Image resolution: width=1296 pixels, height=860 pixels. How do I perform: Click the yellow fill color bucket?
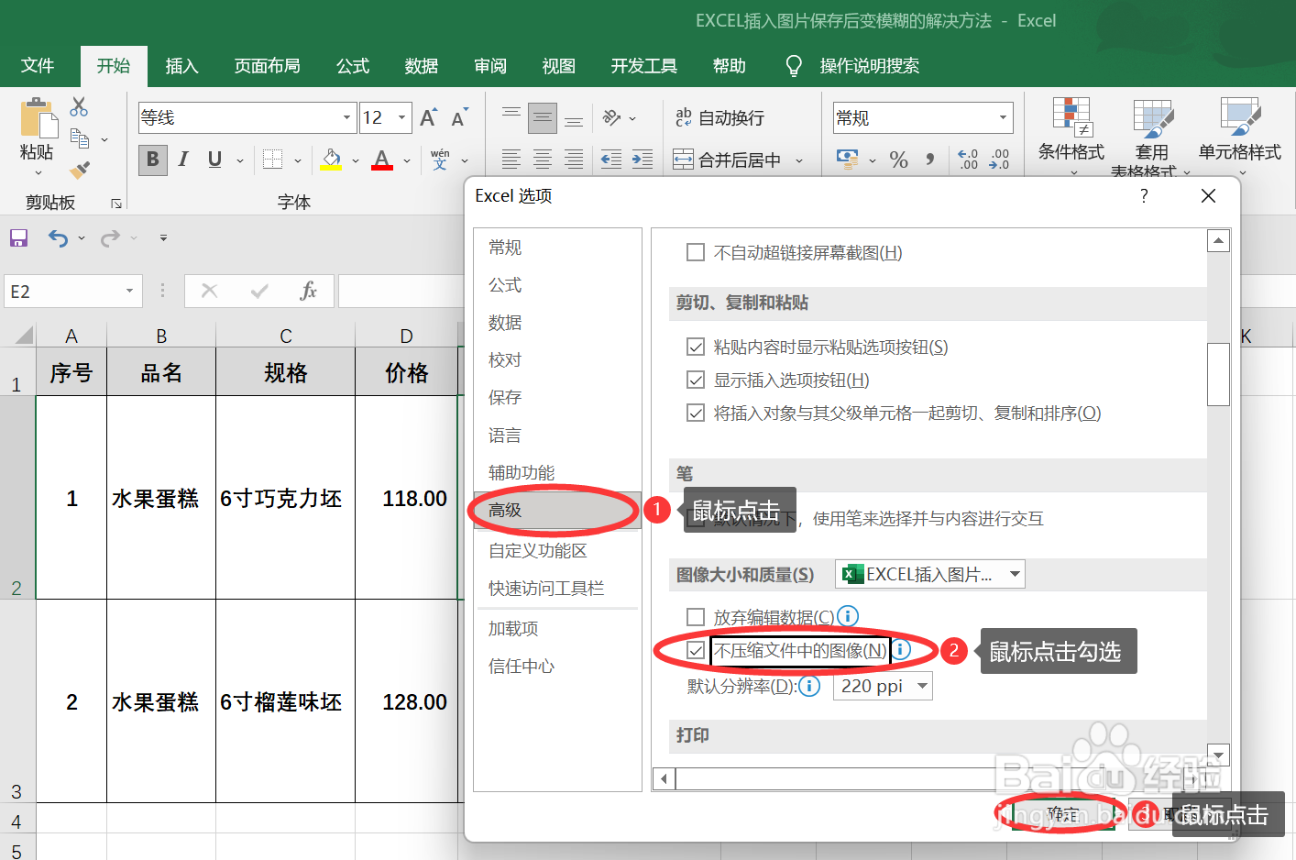(x=332, y=160)
